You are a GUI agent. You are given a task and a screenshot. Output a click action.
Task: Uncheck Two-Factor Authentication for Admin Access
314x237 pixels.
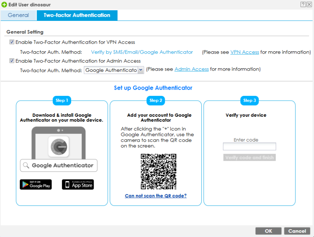[12, 61]
